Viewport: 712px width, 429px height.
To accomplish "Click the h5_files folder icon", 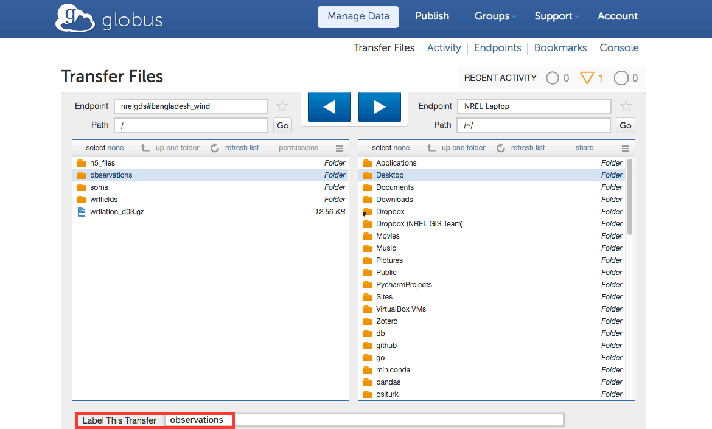I will tap(82, 163).
